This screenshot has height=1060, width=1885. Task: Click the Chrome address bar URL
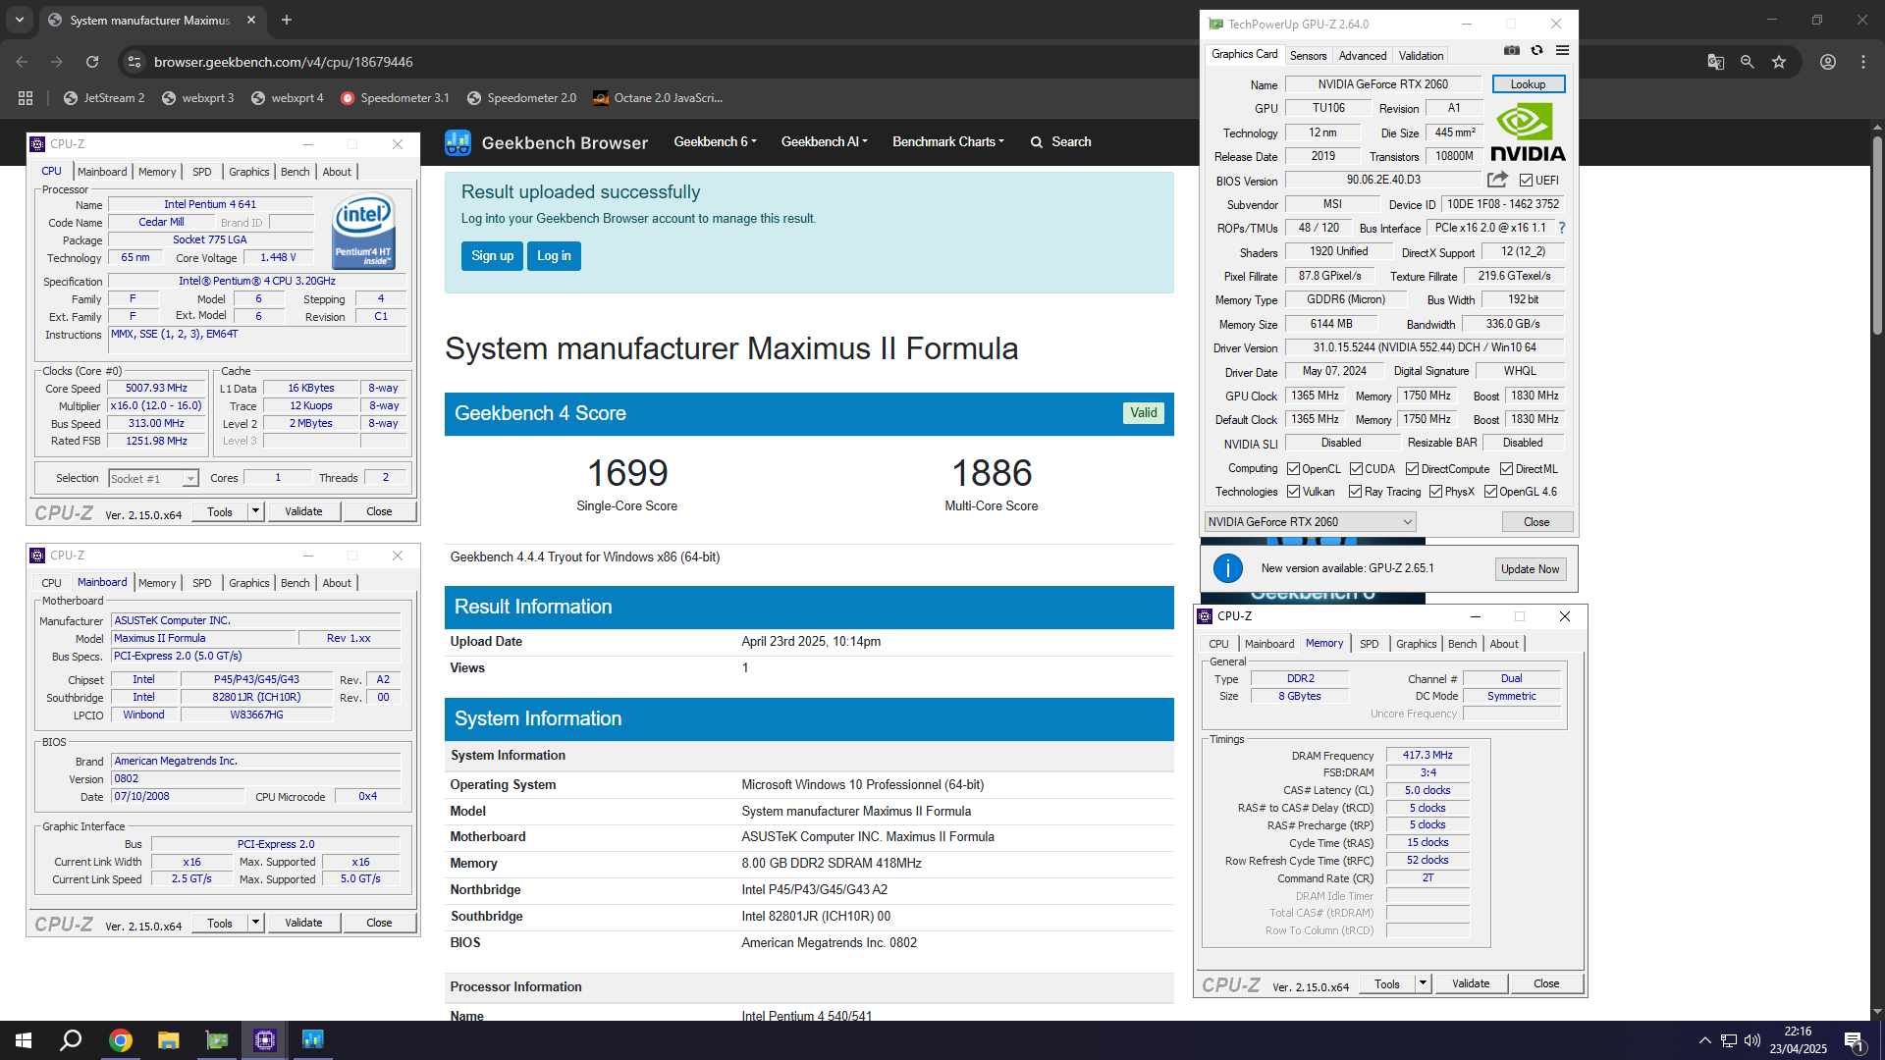tap(283, 62)
